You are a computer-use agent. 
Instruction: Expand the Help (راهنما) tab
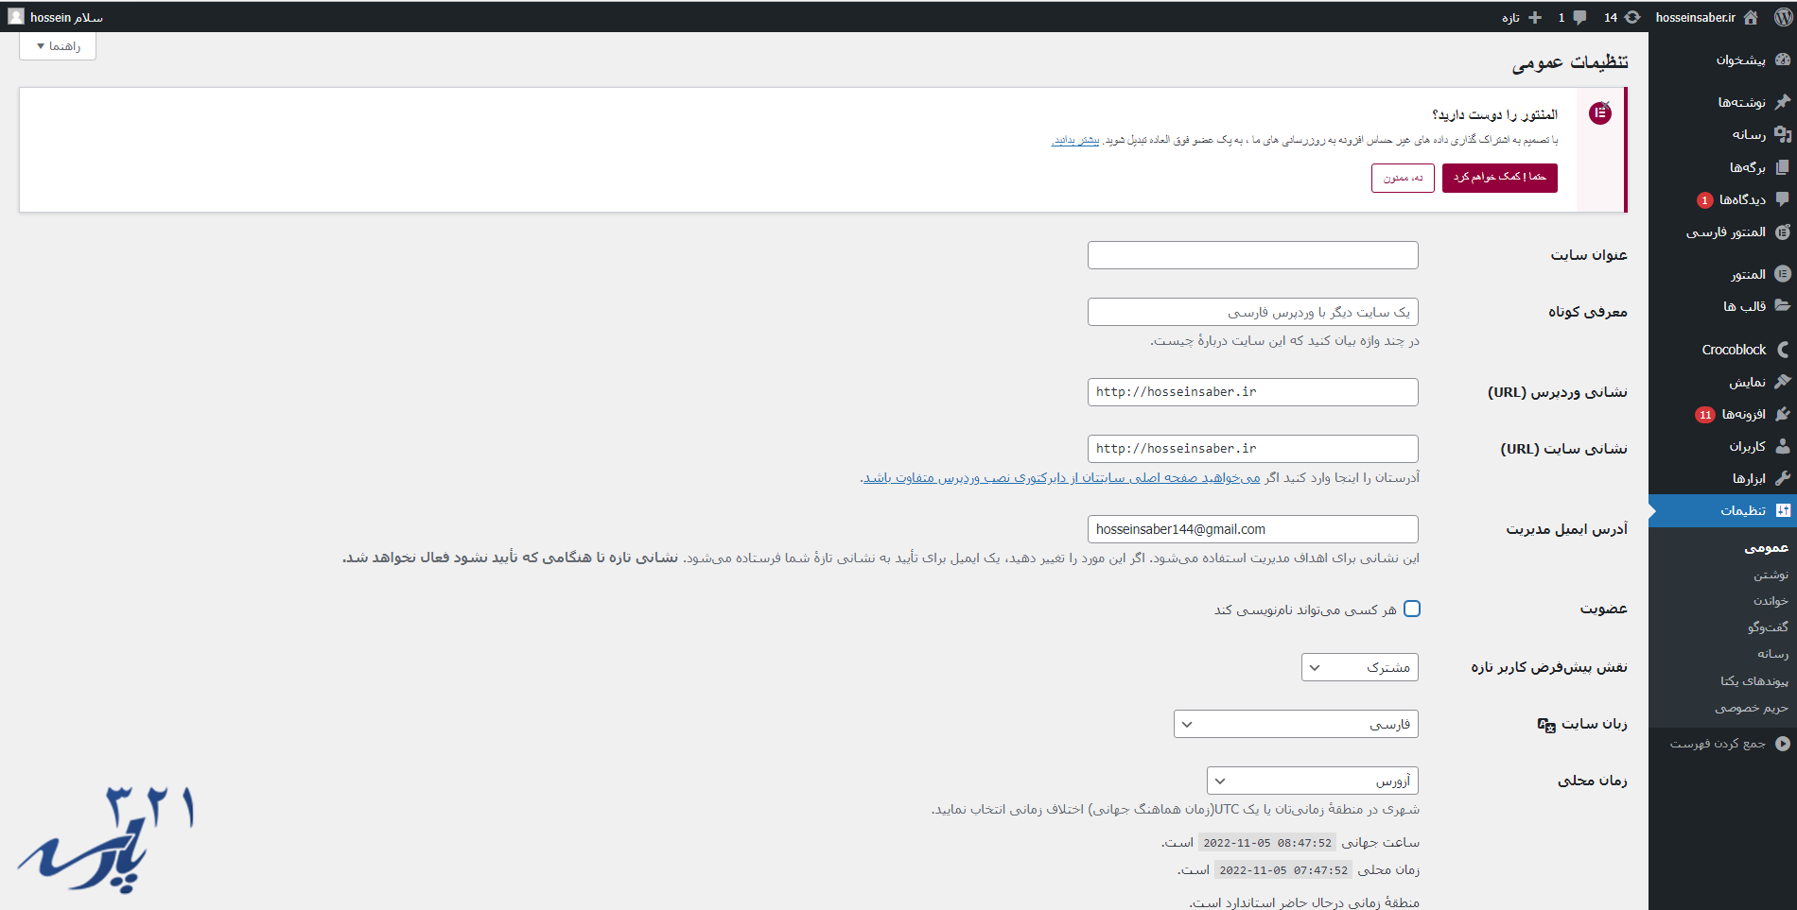click(x=58, y=46)
